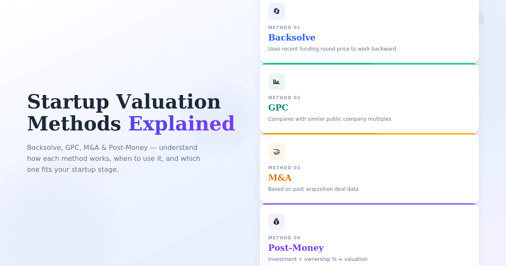Select the highlighted word Explained in the headline
The image size is (506, 266).
(x=182, y=124)
